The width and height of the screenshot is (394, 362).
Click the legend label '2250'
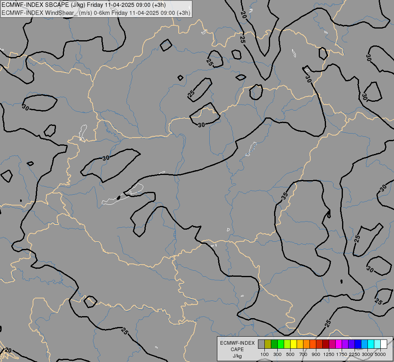pos(355,354)
